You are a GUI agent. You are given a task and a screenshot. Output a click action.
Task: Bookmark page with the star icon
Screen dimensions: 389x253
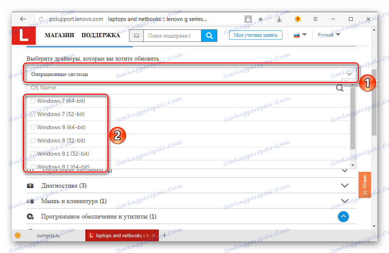coord(260,19)
